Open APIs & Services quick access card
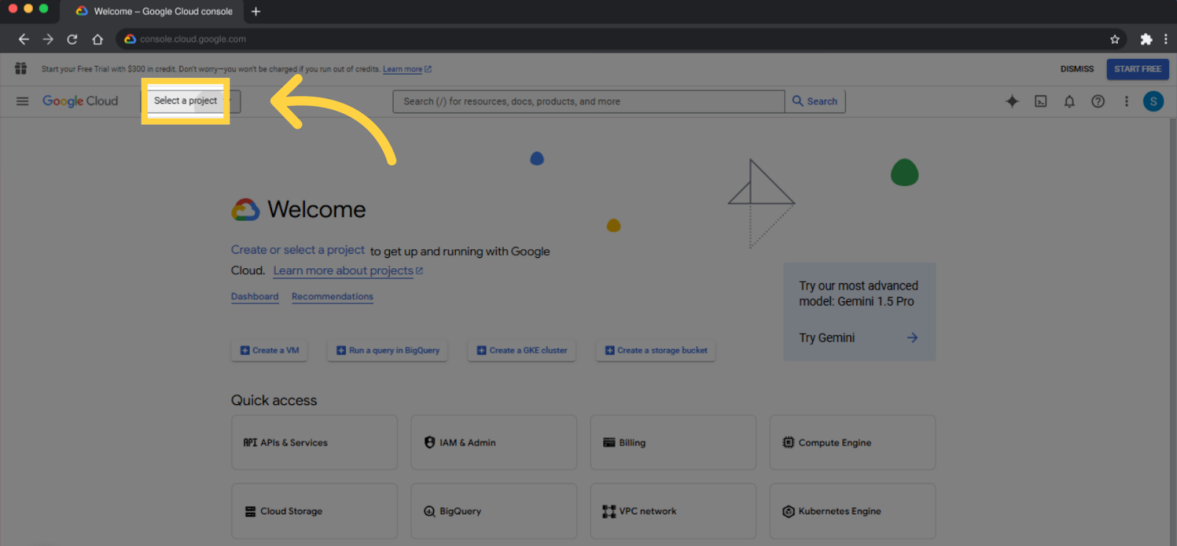 coord(314,442)
